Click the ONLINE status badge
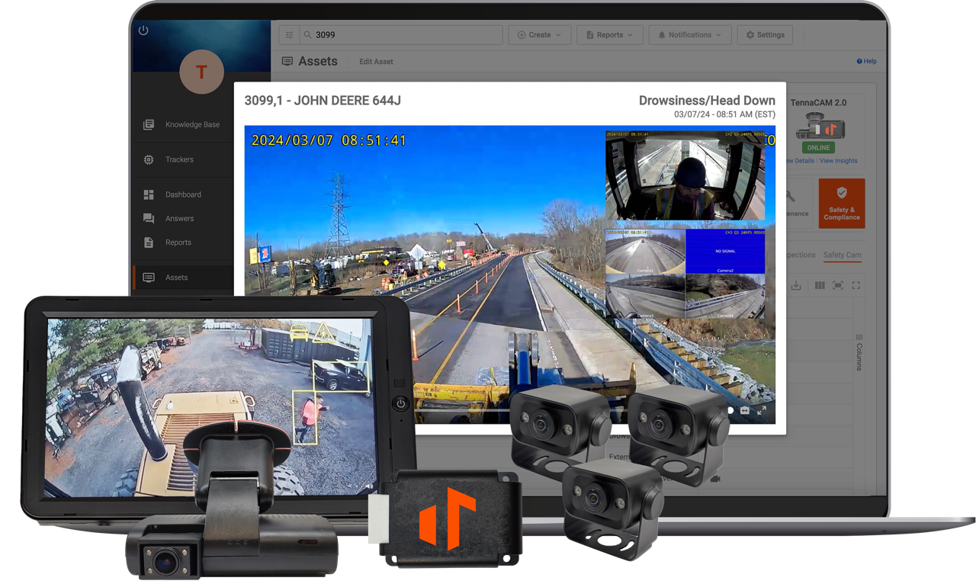This screenshot has height=584, width=976. click(818, 148)
